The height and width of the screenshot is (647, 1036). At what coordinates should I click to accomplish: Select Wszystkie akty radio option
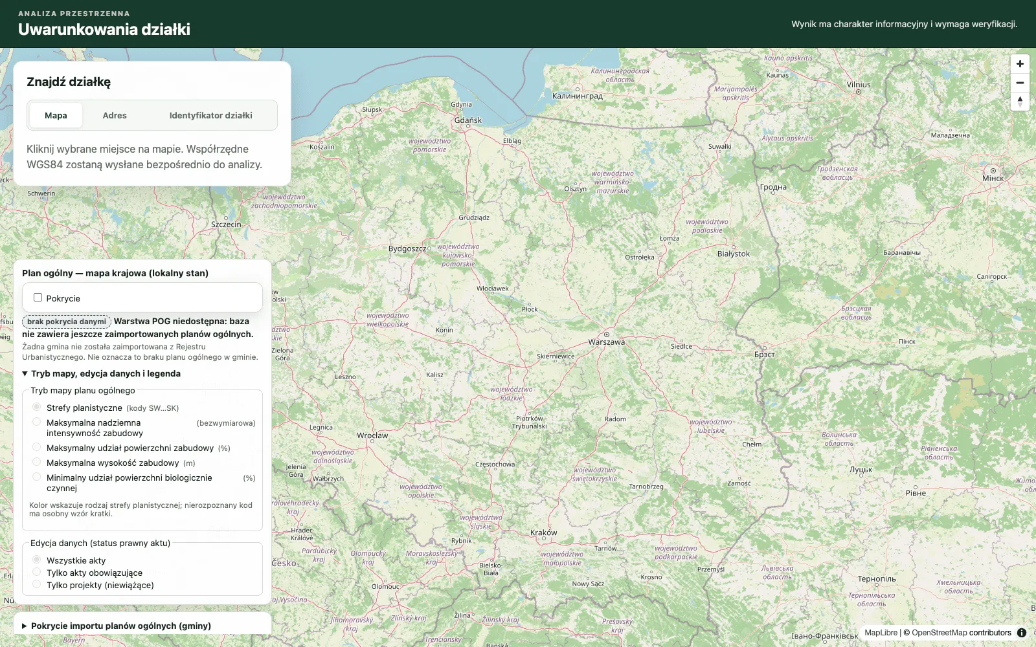[x=37, y=560]
